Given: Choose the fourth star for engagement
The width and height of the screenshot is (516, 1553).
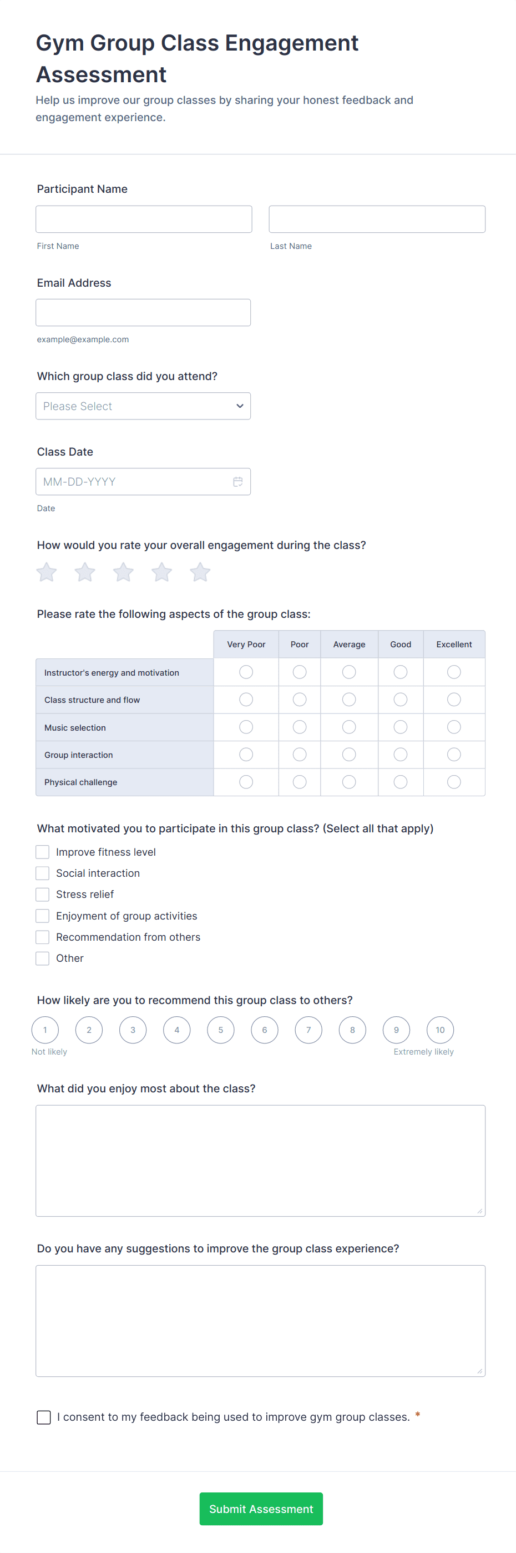Looking at the screenshot, I should pyautogui.click(x=161, y=572).
